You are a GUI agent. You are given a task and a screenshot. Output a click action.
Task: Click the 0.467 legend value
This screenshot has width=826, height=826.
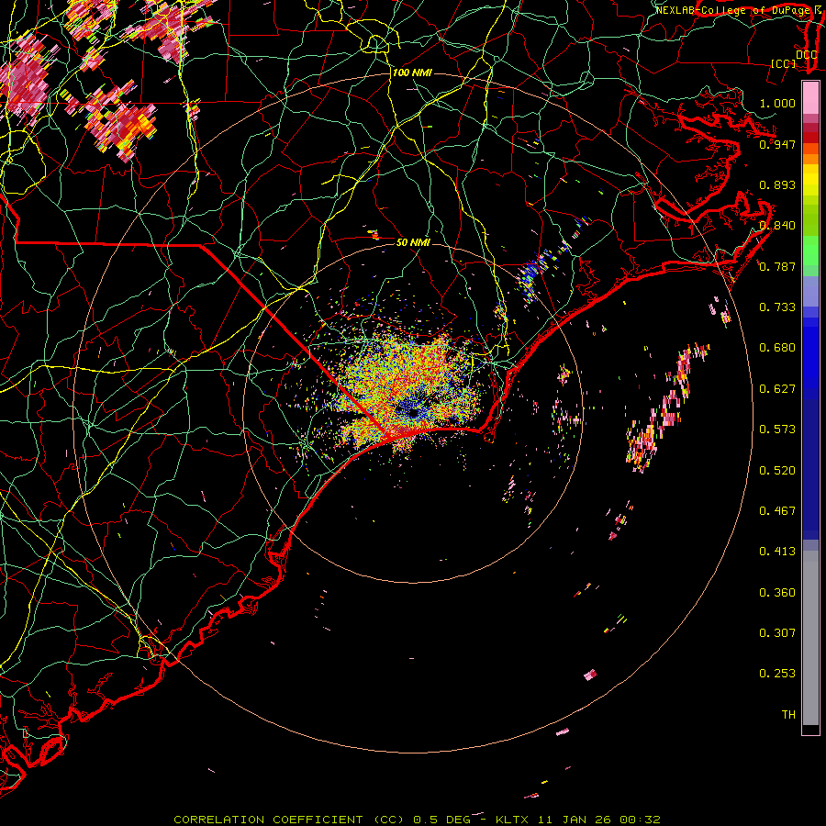(x=777, y=511)
